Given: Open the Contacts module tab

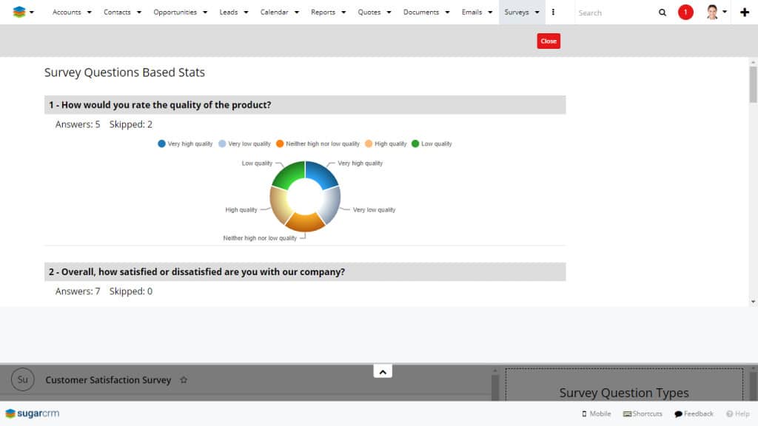Looking at the screenshot, I should coord(117,12).
